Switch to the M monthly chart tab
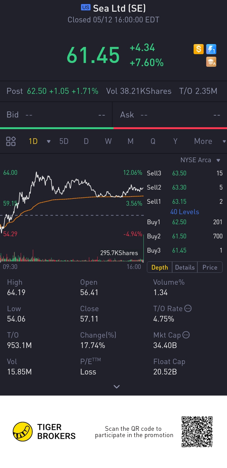This screenshot has width=227, height=468. [131, 141]
